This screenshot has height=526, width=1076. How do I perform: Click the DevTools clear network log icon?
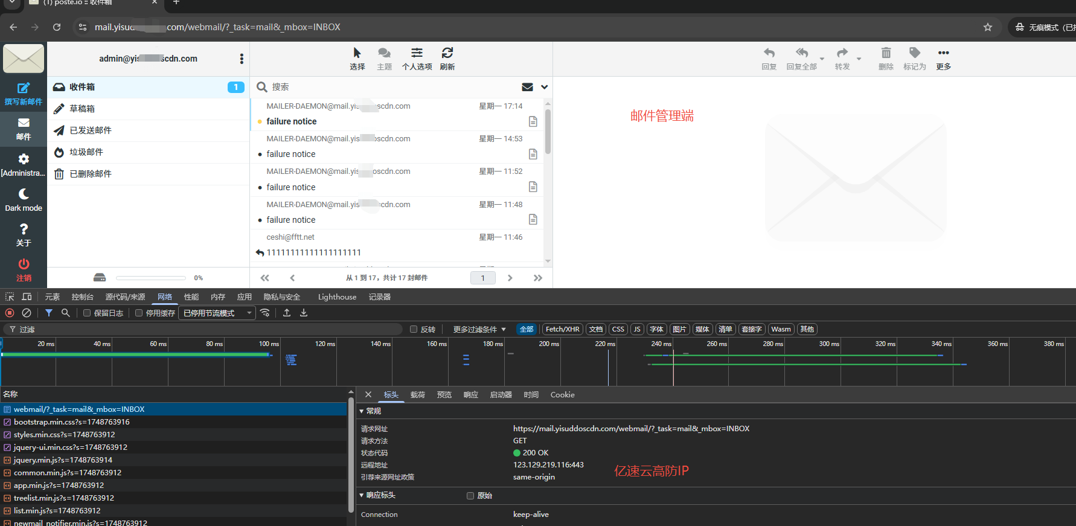pyautogui.click(x=27, y=313)
